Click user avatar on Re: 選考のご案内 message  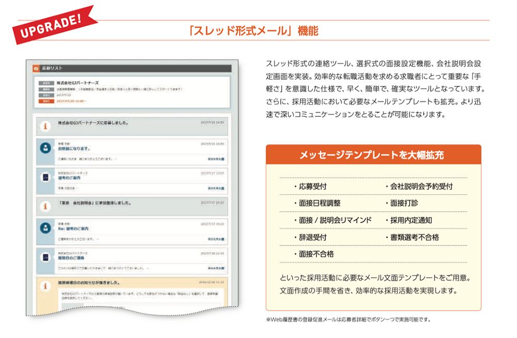pyautogui.click(x=45, y=228)
